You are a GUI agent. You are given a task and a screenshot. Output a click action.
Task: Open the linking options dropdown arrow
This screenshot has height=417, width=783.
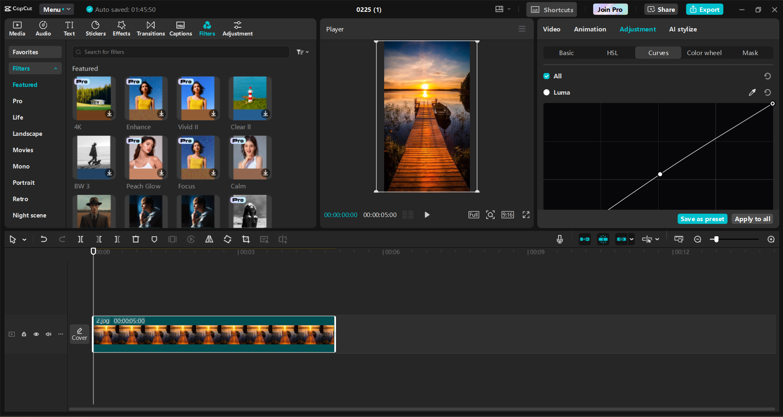tap(631, 239)
